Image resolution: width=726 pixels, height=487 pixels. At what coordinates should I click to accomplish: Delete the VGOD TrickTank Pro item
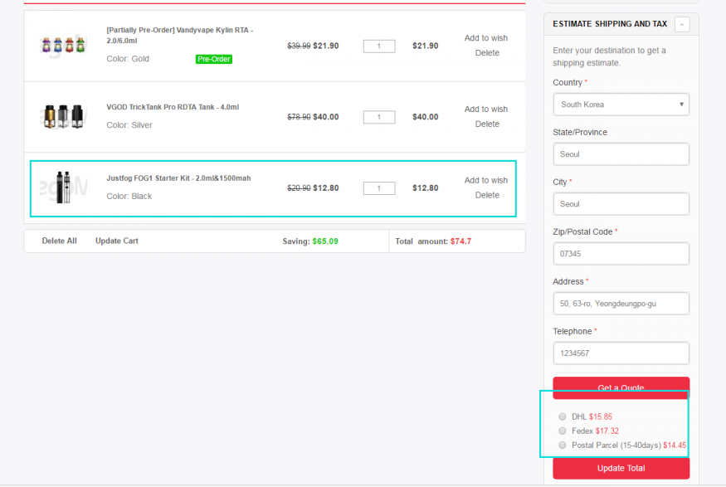pos(487,124)
